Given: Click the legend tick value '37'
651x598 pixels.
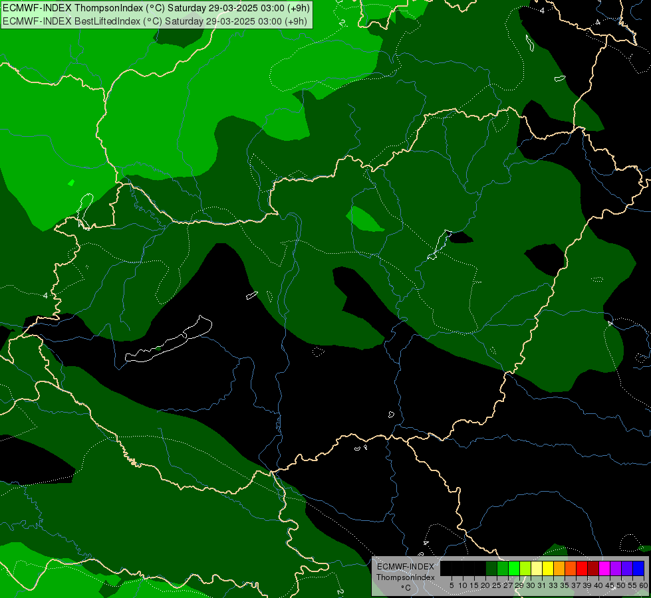Looking at the screenshot, I should [x=576, y=585].
